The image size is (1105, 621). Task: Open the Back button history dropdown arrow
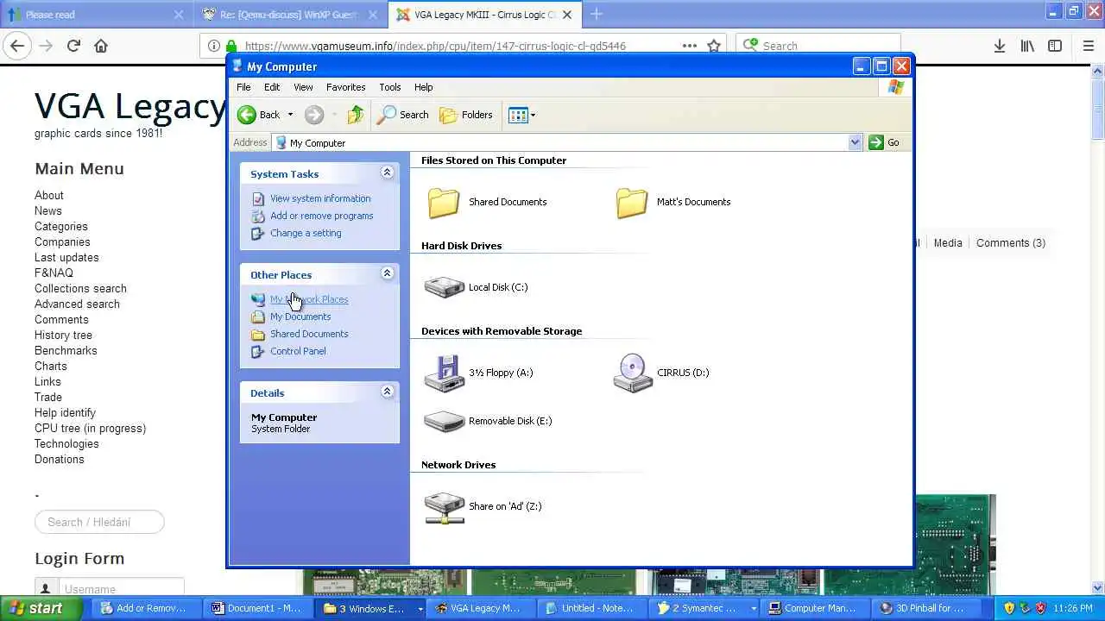coord(290,115)
